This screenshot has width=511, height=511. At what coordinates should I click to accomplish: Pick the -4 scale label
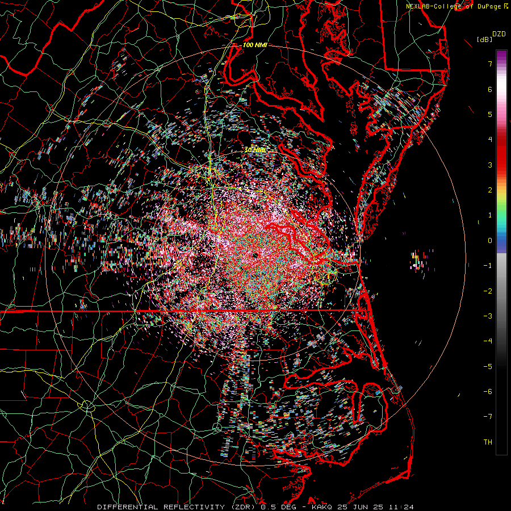tap(488, 341)
